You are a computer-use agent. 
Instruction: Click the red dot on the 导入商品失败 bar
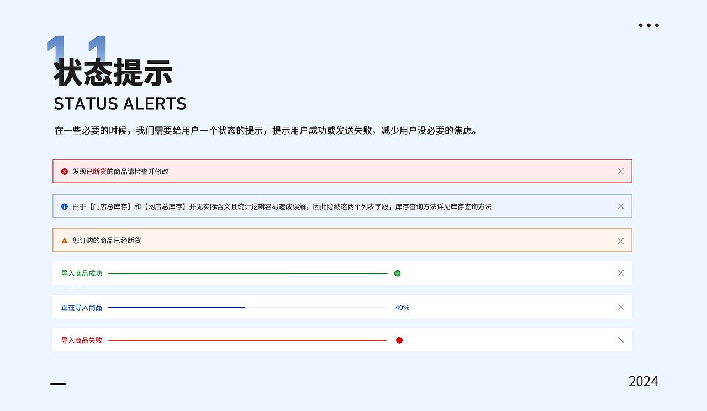[x=399, y=340]
